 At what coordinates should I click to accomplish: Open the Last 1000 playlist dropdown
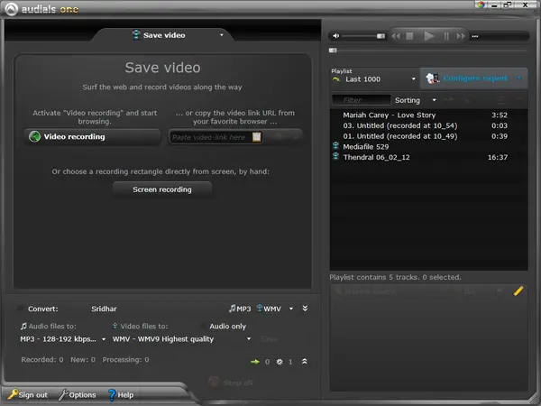413,79
